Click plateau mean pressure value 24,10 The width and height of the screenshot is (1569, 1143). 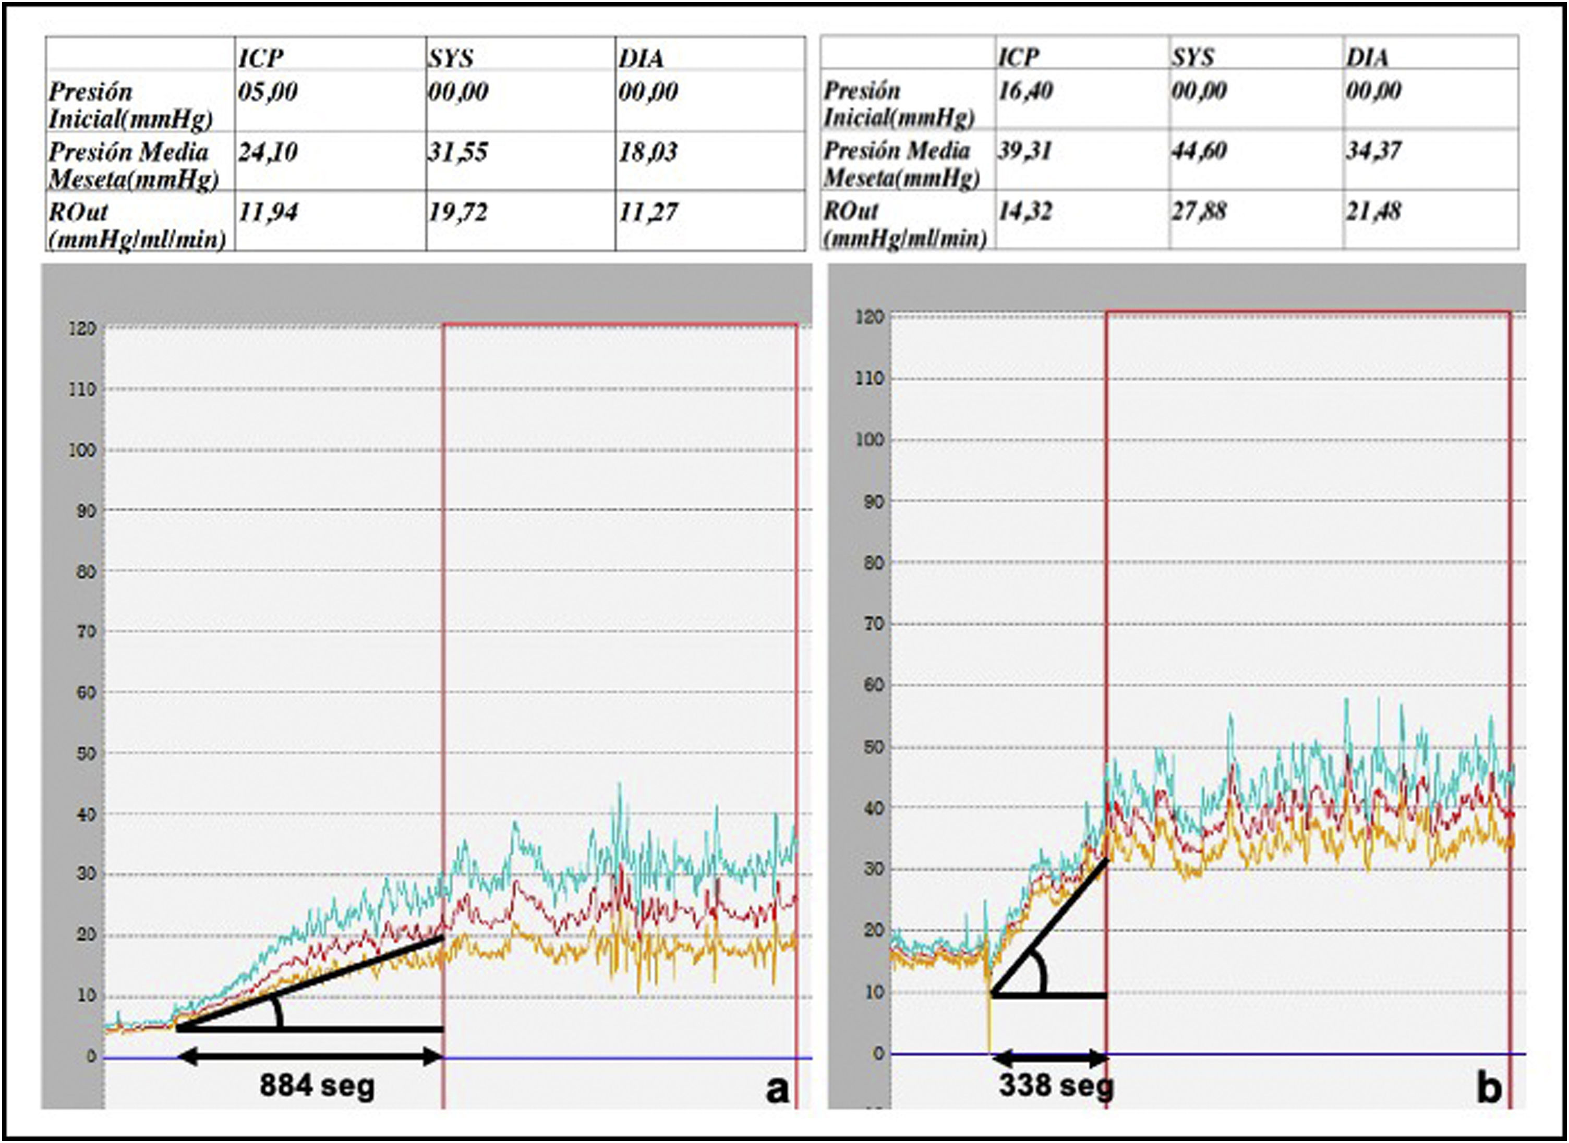click(x=268, y=152)
